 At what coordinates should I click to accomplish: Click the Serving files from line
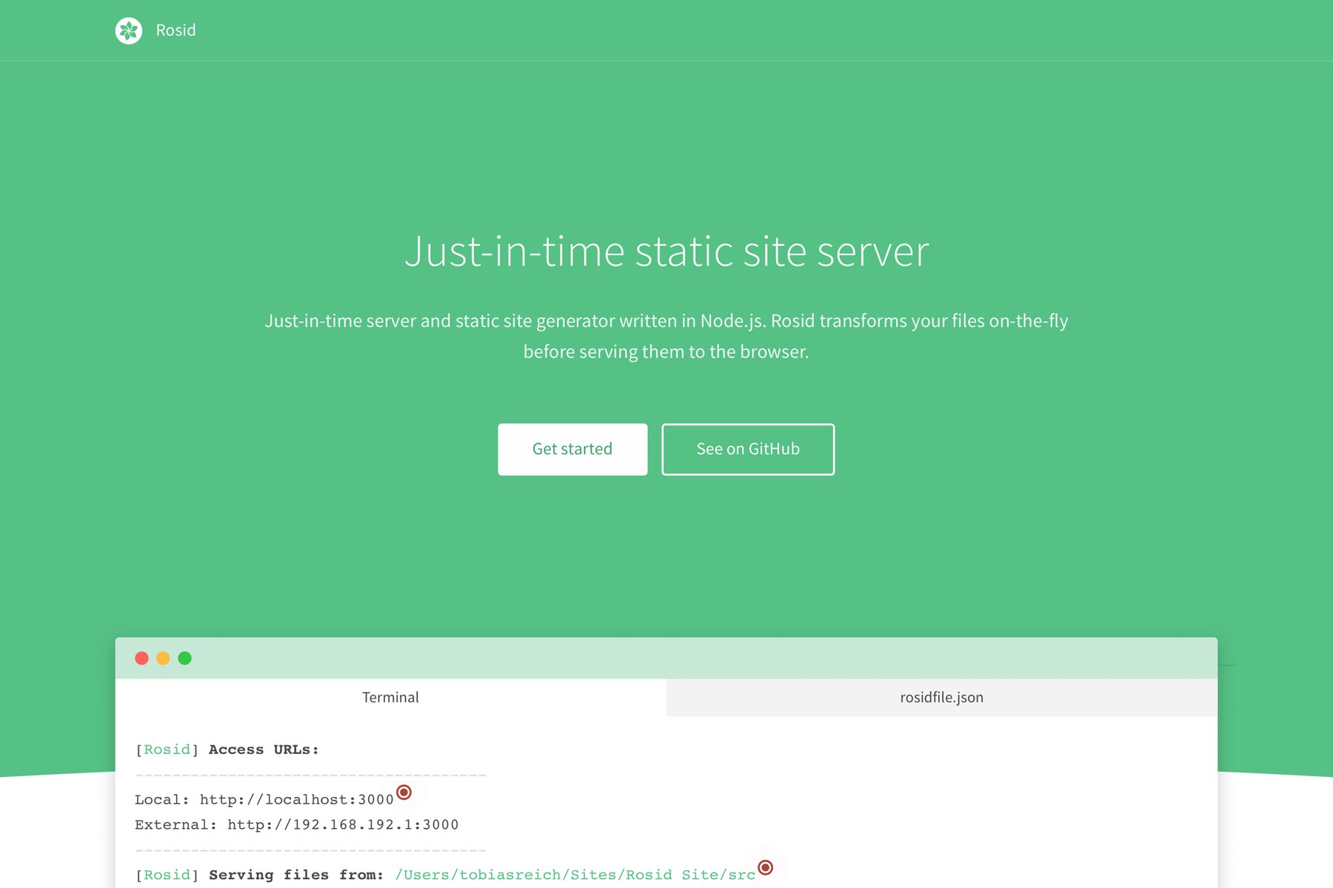(296, 875)
